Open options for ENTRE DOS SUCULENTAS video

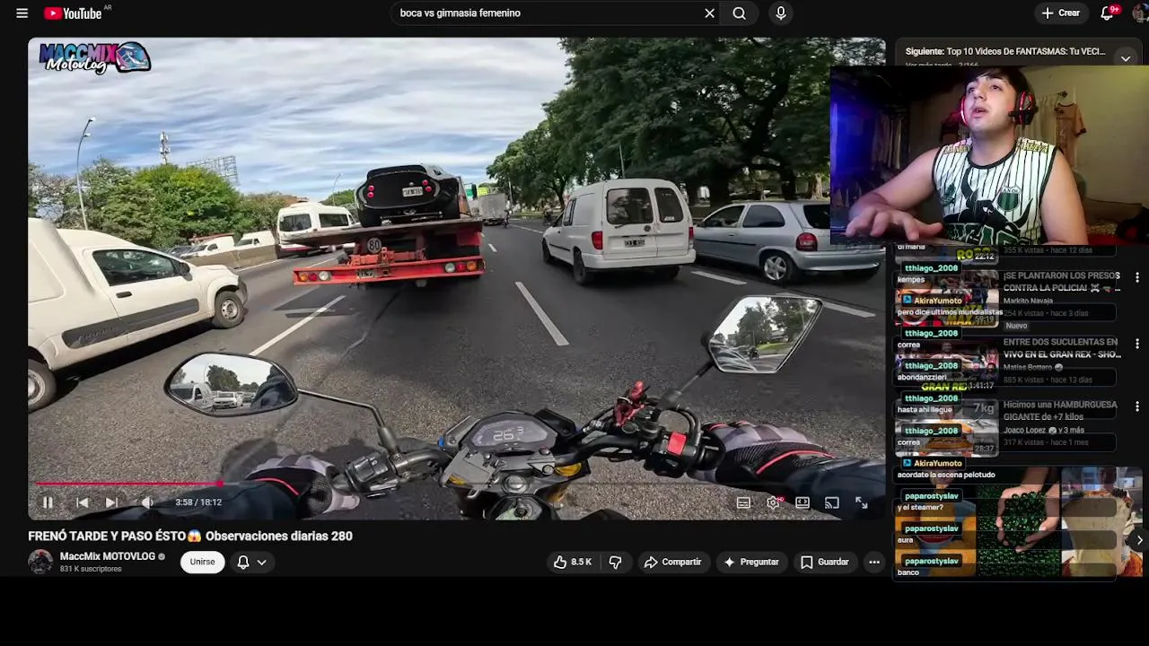[x=1137, y=344]
